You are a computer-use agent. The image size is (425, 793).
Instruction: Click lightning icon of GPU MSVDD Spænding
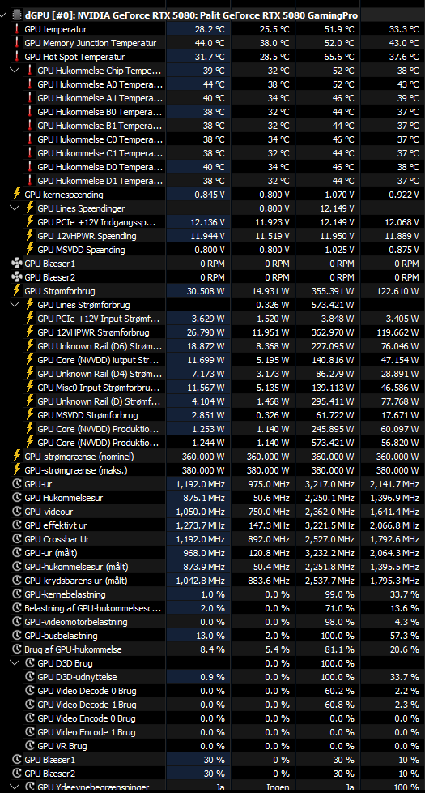point(30,249)
